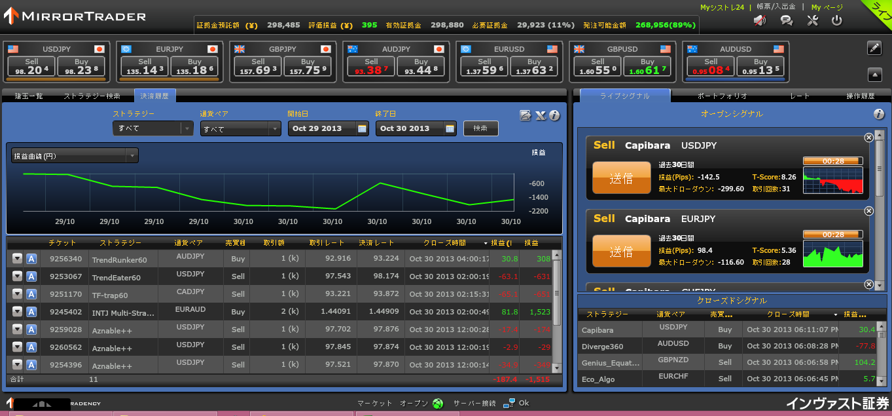Screen dimensions: 892x416
Task: Expand row menu for ticket 9254396
Action: [x=17, y=365]
